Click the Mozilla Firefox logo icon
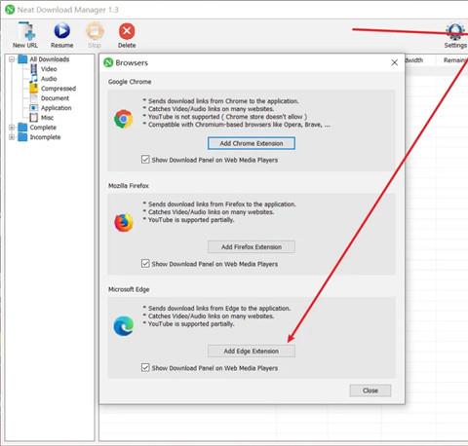 (x=124, y=223)
